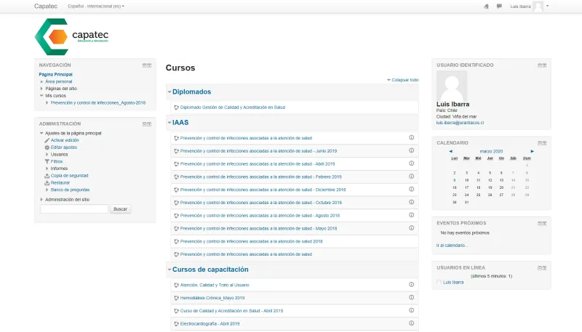The image size is (582, 332).
Task: Click Ir al calendario link
Action: click(452, 246)
